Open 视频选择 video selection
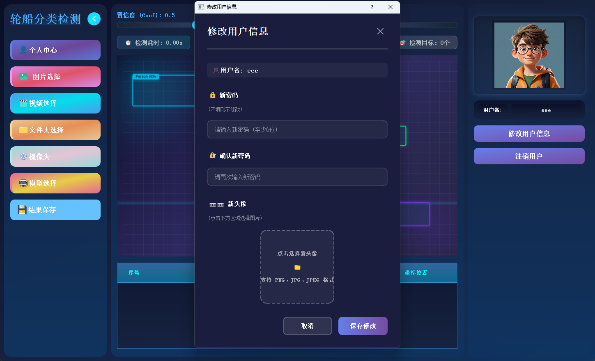595x361 pixels. [55, 103]
